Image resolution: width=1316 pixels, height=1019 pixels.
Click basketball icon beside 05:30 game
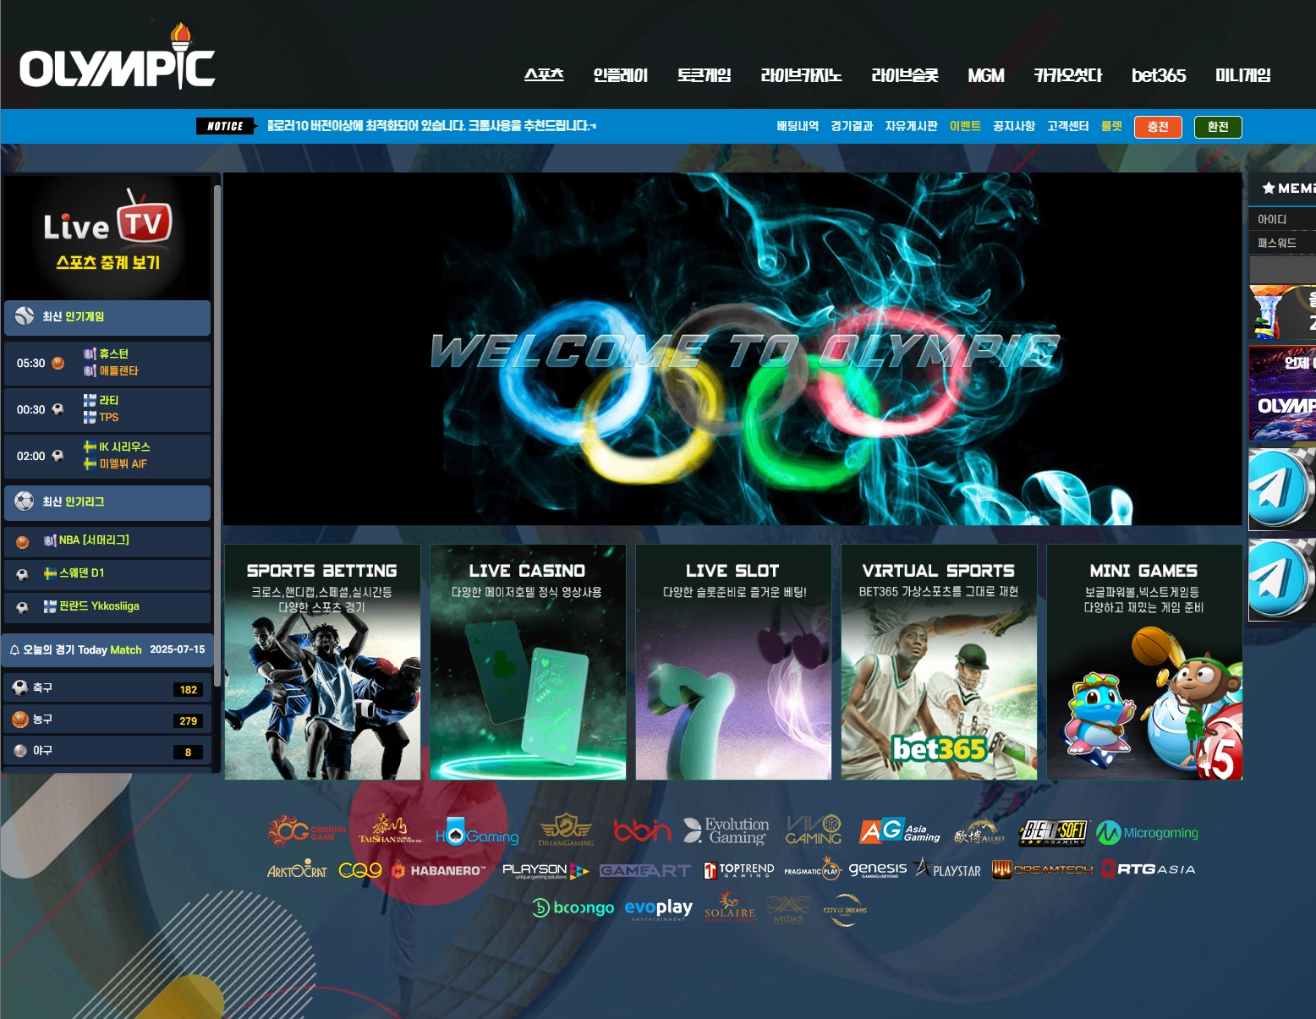pyautogui.click(x=58, y=363)
